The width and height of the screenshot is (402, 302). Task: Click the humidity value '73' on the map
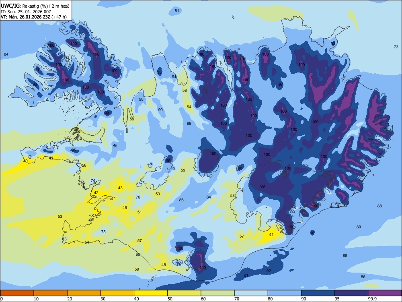[x=396, y=47]
